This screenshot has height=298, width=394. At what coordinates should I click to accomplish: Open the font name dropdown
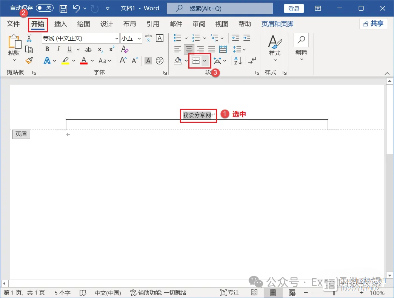(x=116, y=38)
